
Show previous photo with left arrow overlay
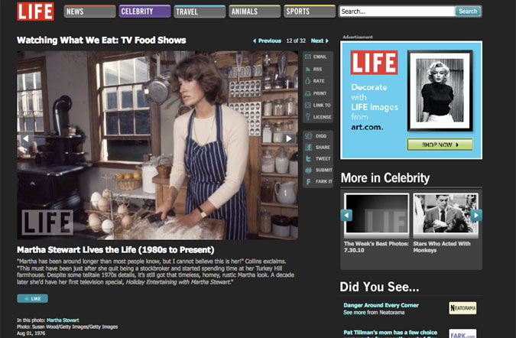point(25,138)
